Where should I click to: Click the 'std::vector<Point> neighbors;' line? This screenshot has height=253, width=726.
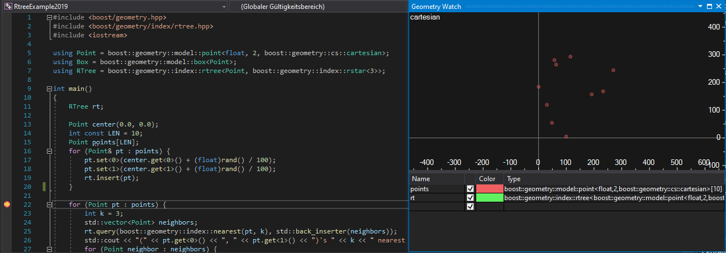(x=141, y=222)
